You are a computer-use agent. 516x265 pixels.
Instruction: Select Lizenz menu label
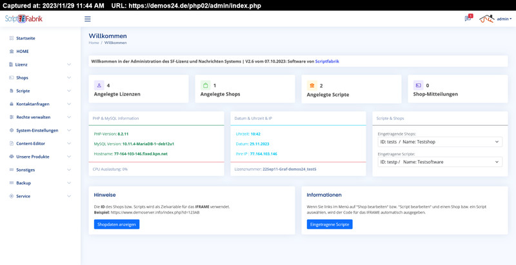21,64
